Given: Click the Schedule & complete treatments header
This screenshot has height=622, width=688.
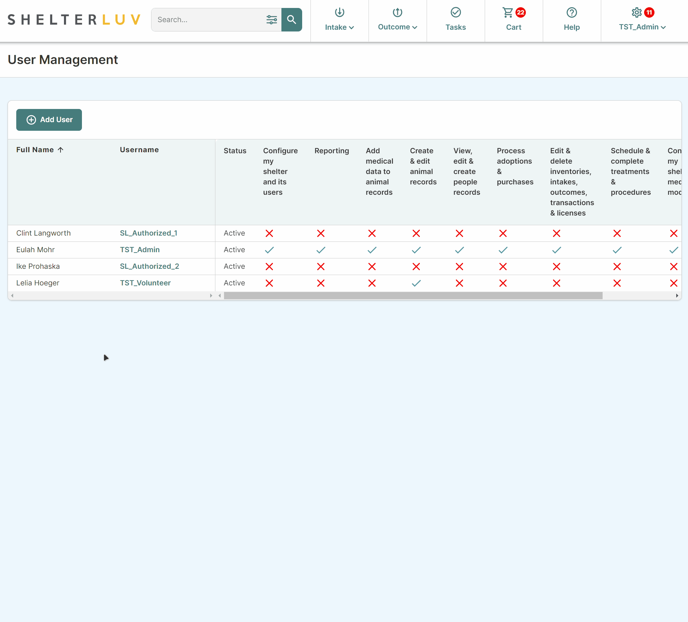Looking at the screenshot, I should click(631, 172).
